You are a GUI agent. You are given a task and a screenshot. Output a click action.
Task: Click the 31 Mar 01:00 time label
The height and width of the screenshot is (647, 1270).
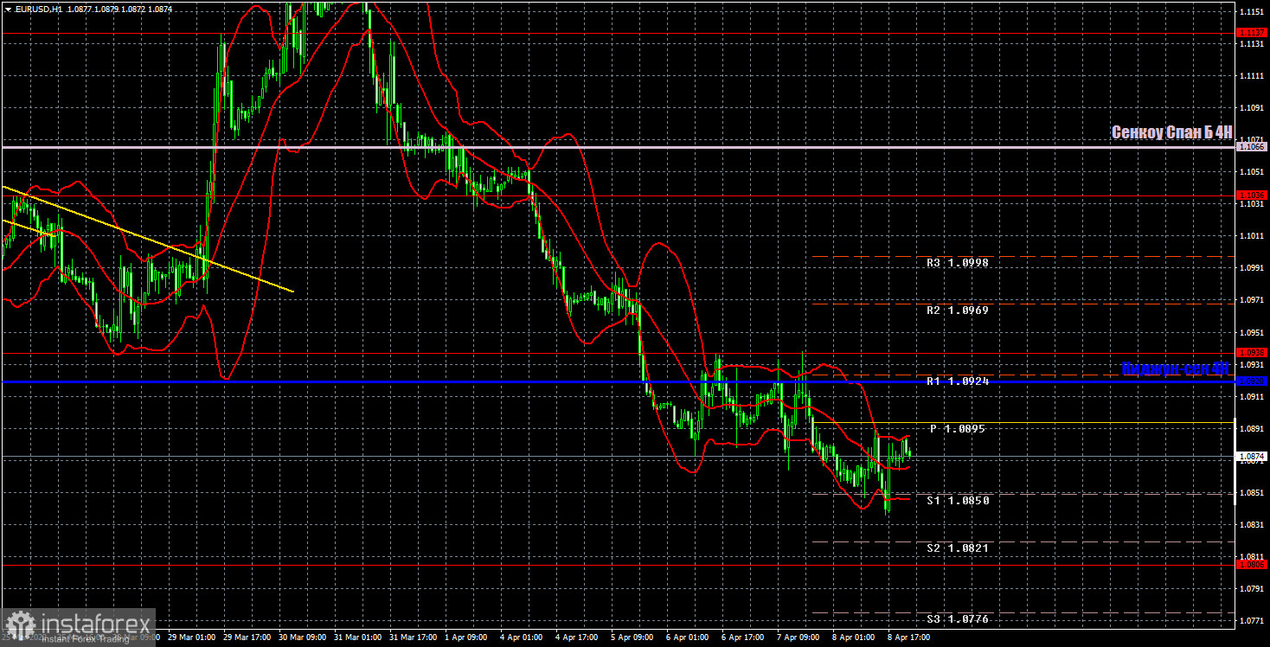(359, 637)
